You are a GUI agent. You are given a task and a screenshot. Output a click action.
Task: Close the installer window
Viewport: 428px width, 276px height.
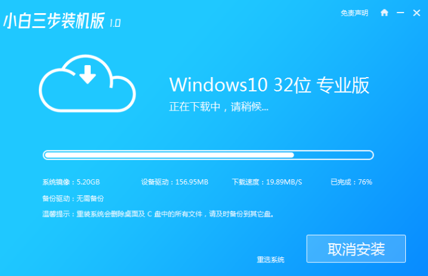(x=415, y=13)
